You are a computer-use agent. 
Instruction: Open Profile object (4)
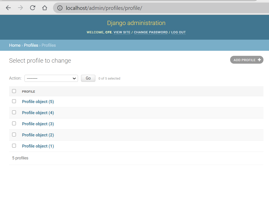[38, 113]
